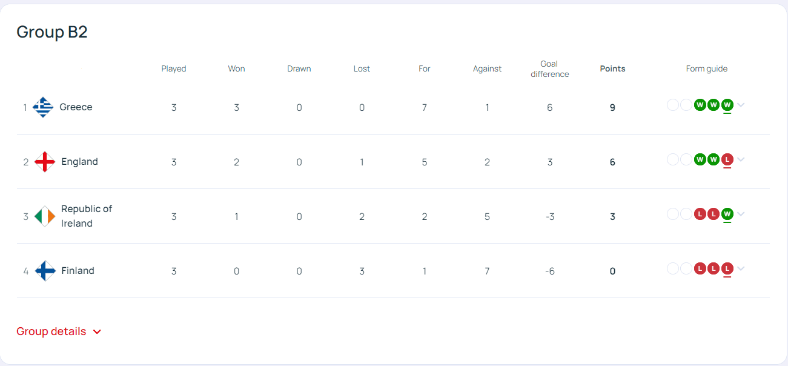
Task: Select the Finland team name
Action: 78,271
